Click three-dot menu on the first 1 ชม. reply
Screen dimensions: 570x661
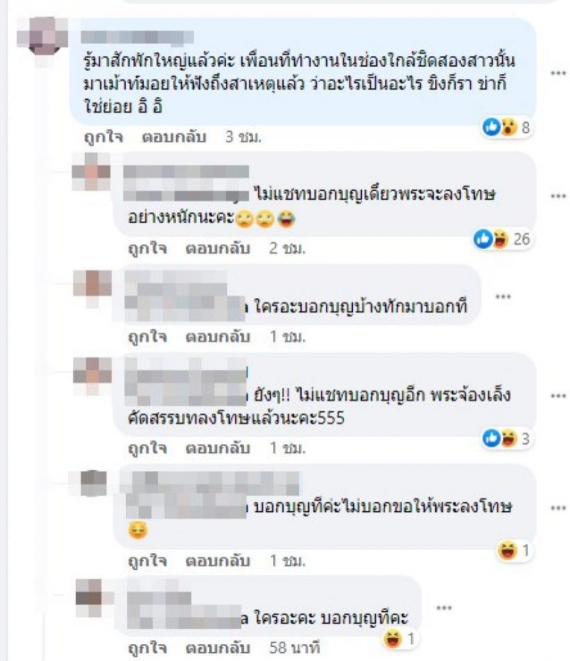(503, 297)
